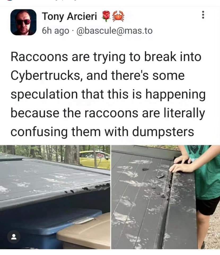Open the left photo of the truck cover
220x255 pixels.
pos(55,197)
